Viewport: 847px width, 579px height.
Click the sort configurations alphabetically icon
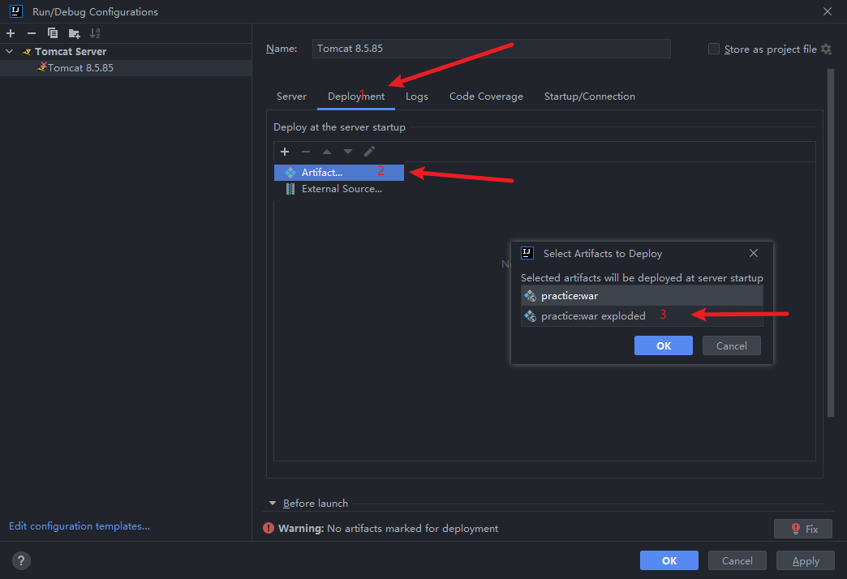[95, 33]
